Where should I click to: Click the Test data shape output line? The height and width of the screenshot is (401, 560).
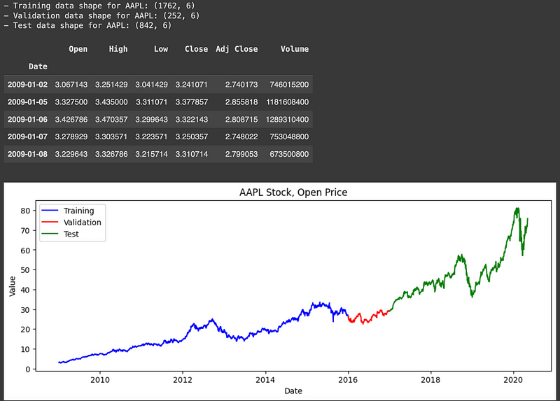point(88,25)
